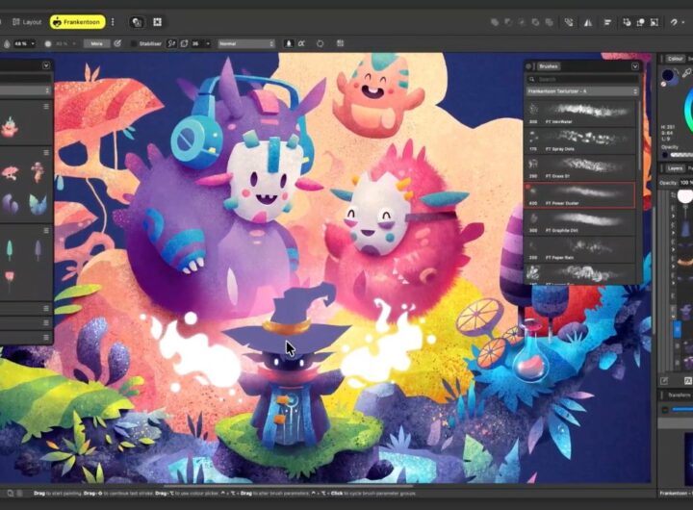Expand the second layer in the Layers list
Image resolution: width=693 pixels, height=510 pixels.
click(x=674, y=217)
